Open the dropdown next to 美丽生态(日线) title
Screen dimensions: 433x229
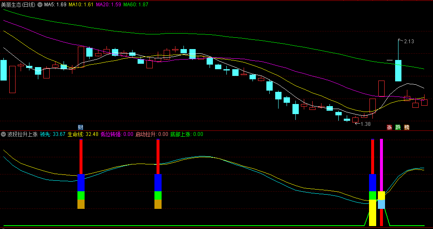[40, 5]
